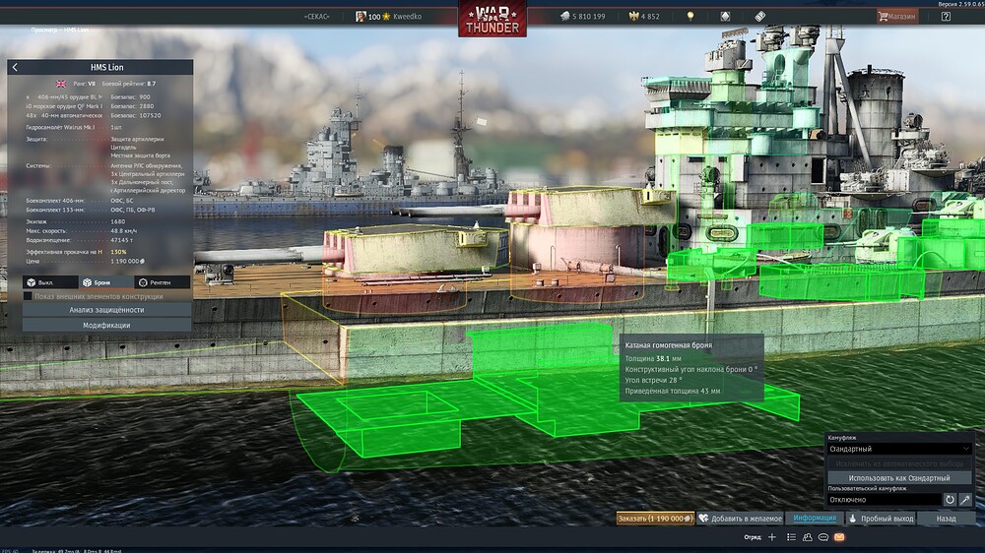Viewport: 985px width, 553px height.
Task: Open the Модификации button
Action: point(106,325)
